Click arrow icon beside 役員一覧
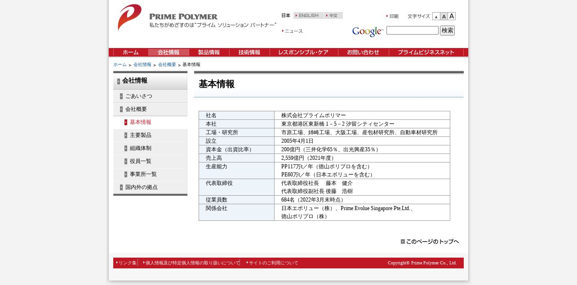577x285 pixels. pyautogui.click(x=126, y=162)
